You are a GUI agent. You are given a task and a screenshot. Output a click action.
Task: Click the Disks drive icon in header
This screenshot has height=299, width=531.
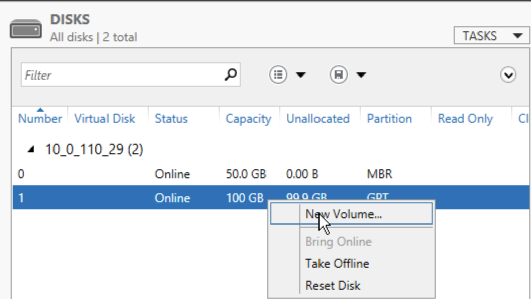tap(25, 29)
